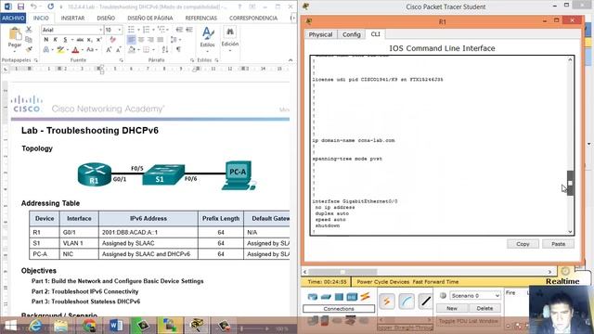The image size is (594, 334).
Task: Undo the last action in Word
Action: pyautogui.click(x=33, y=6)
